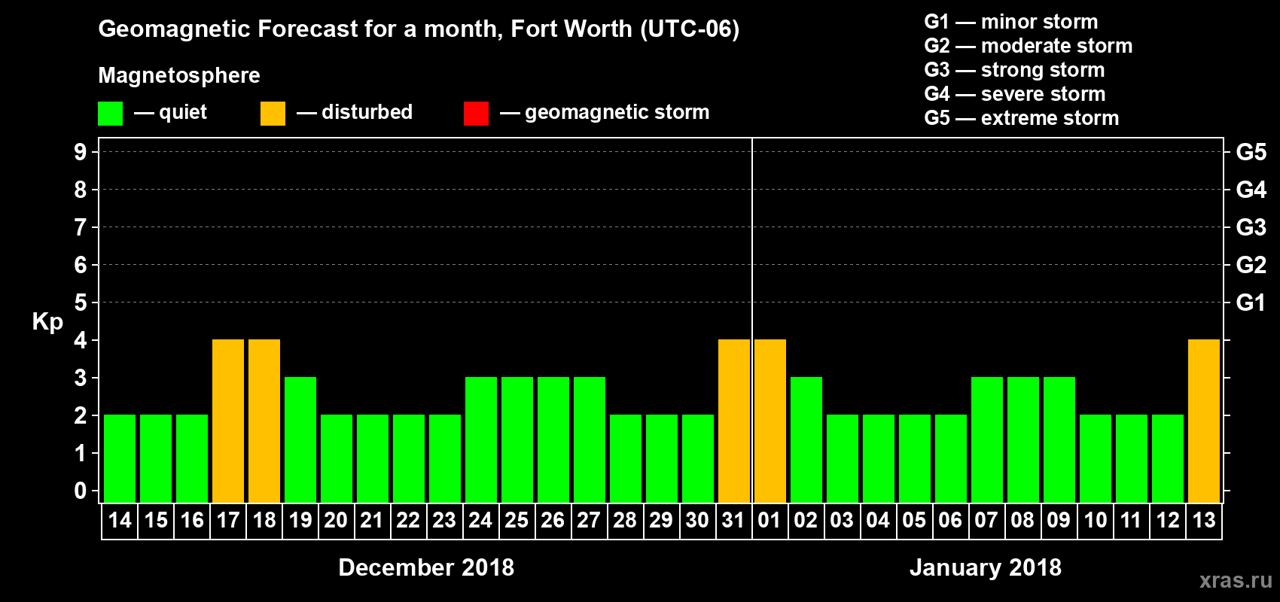Click the 'G2 — moderate storm' legend text
This screenshot has height=602, width=1280.
coord(1029,46)
